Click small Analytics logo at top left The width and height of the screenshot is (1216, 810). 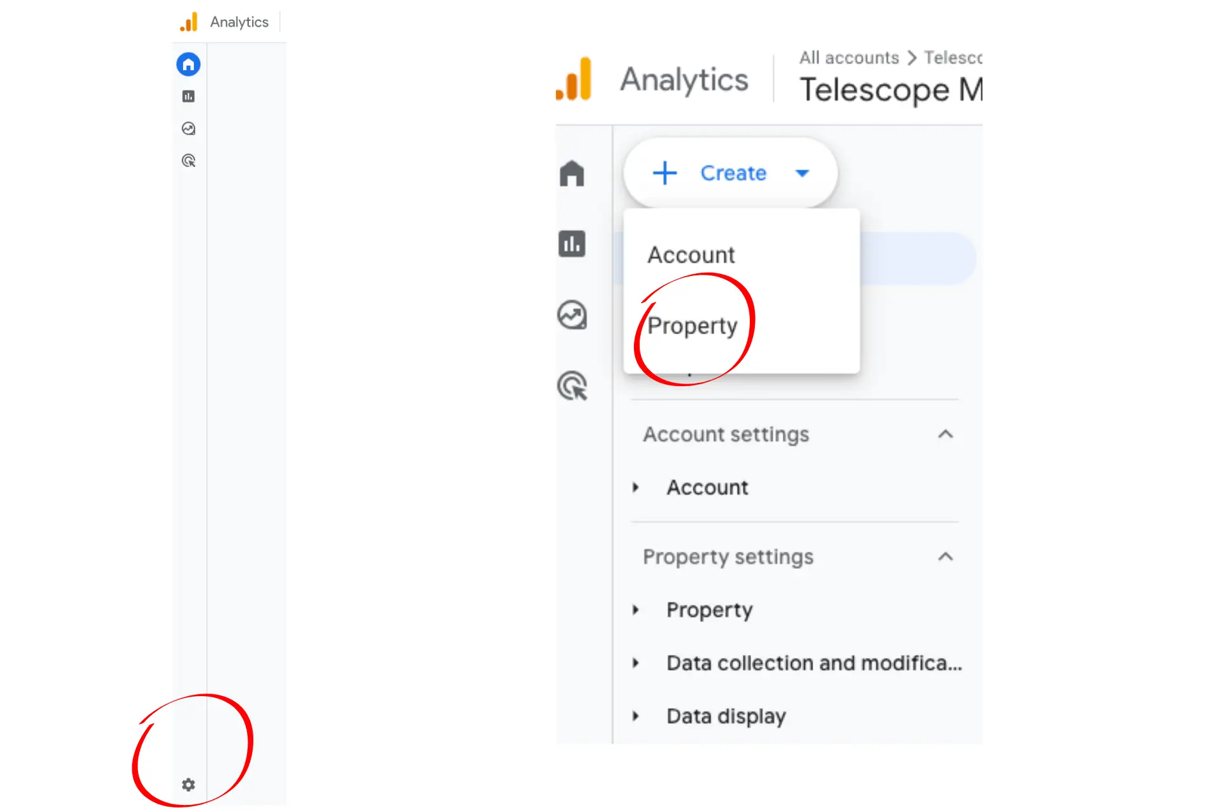click(x=189, y=22)
